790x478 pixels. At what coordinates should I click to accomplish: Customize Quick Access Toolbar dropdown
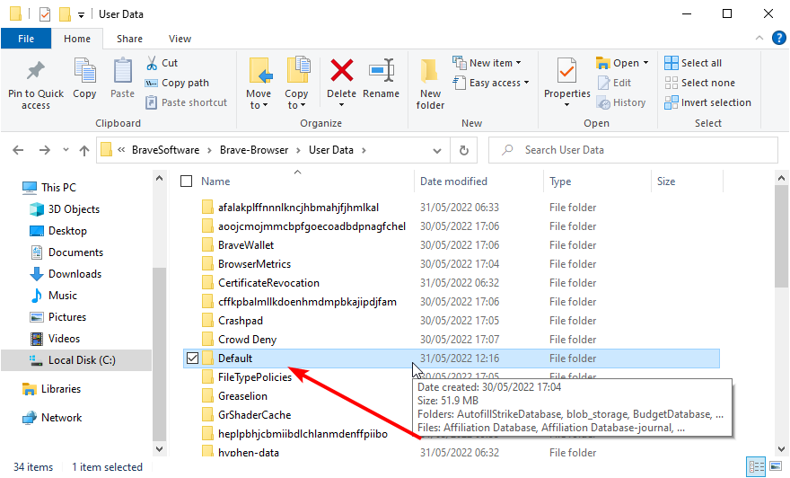tap(81, 14)
